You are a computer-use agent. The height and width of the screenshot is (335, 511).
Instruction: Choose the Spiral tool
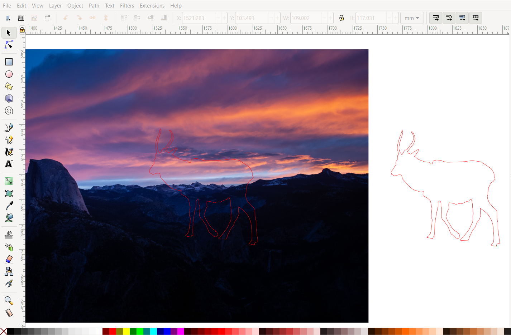(x=9, y=110)
